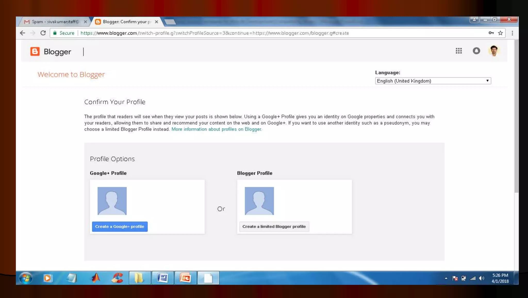Open the account profile picture menu
This screenshot has width=528, height=298.
[494, 51]
